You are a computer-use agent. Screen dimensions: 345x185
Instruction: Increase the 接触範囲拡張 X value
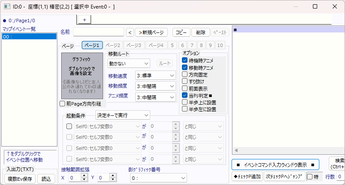84,176
